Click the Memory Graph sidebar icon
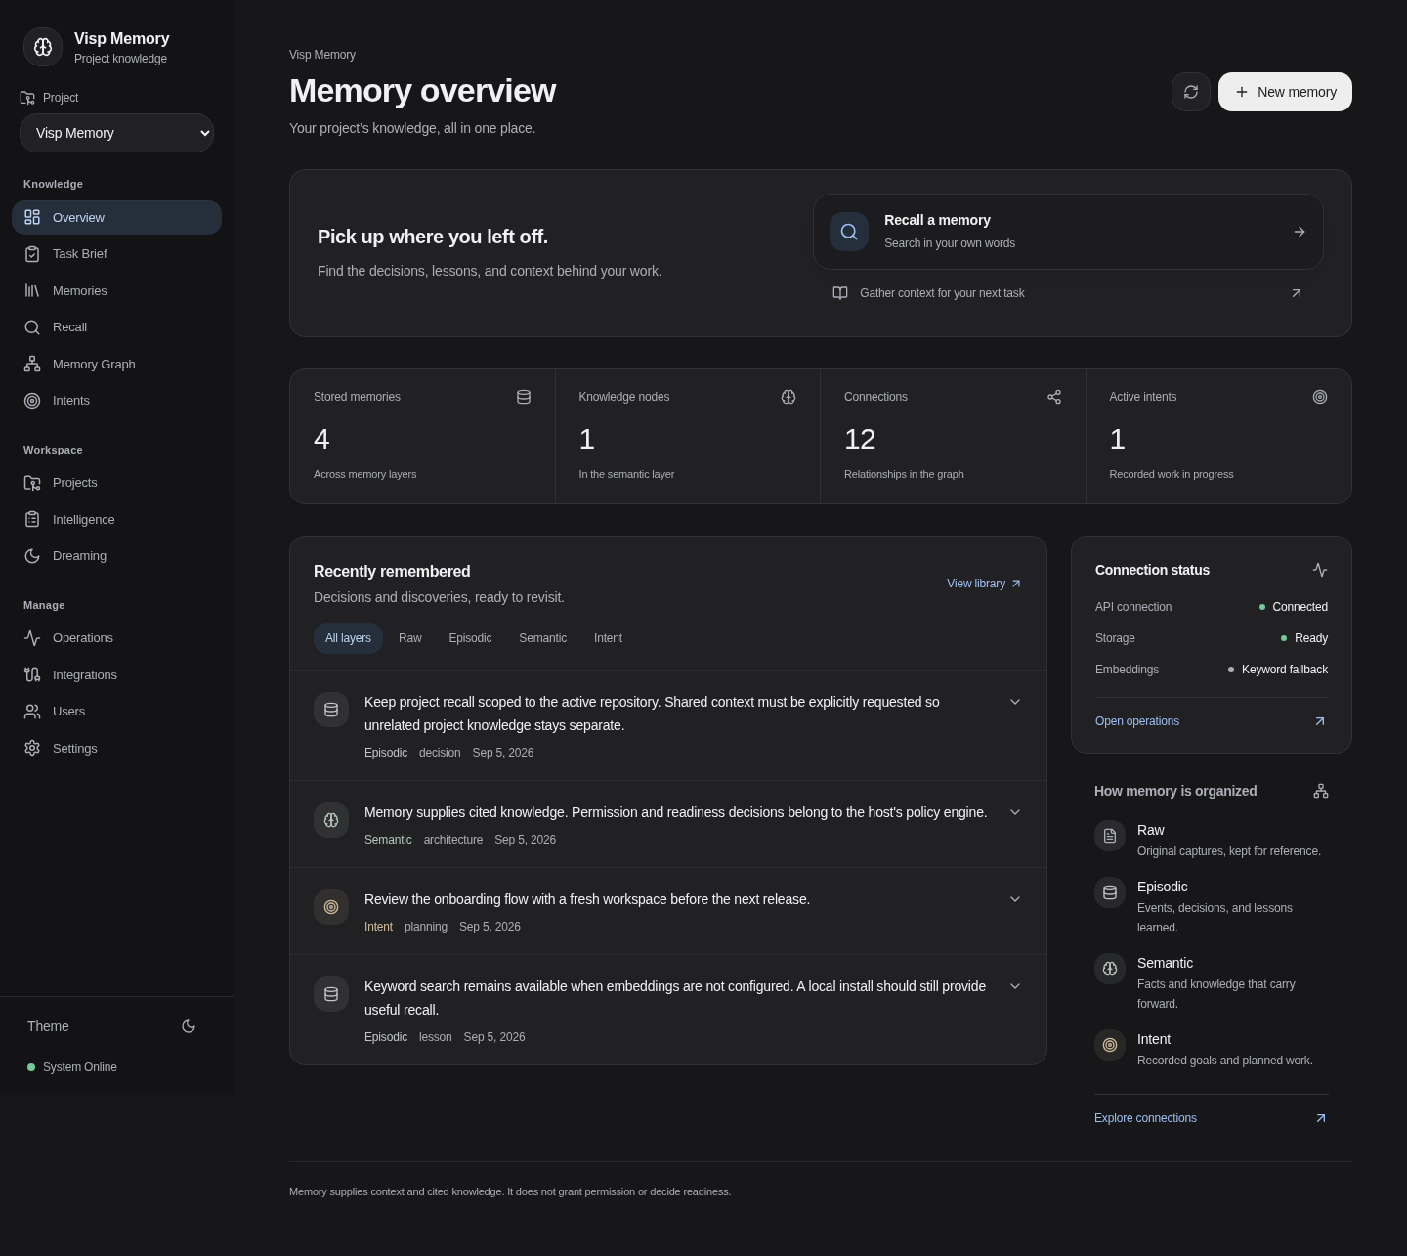 32,364
